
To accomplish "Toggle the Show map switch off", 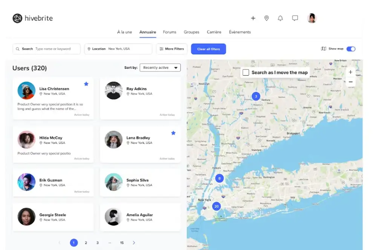I will (351, 49).
